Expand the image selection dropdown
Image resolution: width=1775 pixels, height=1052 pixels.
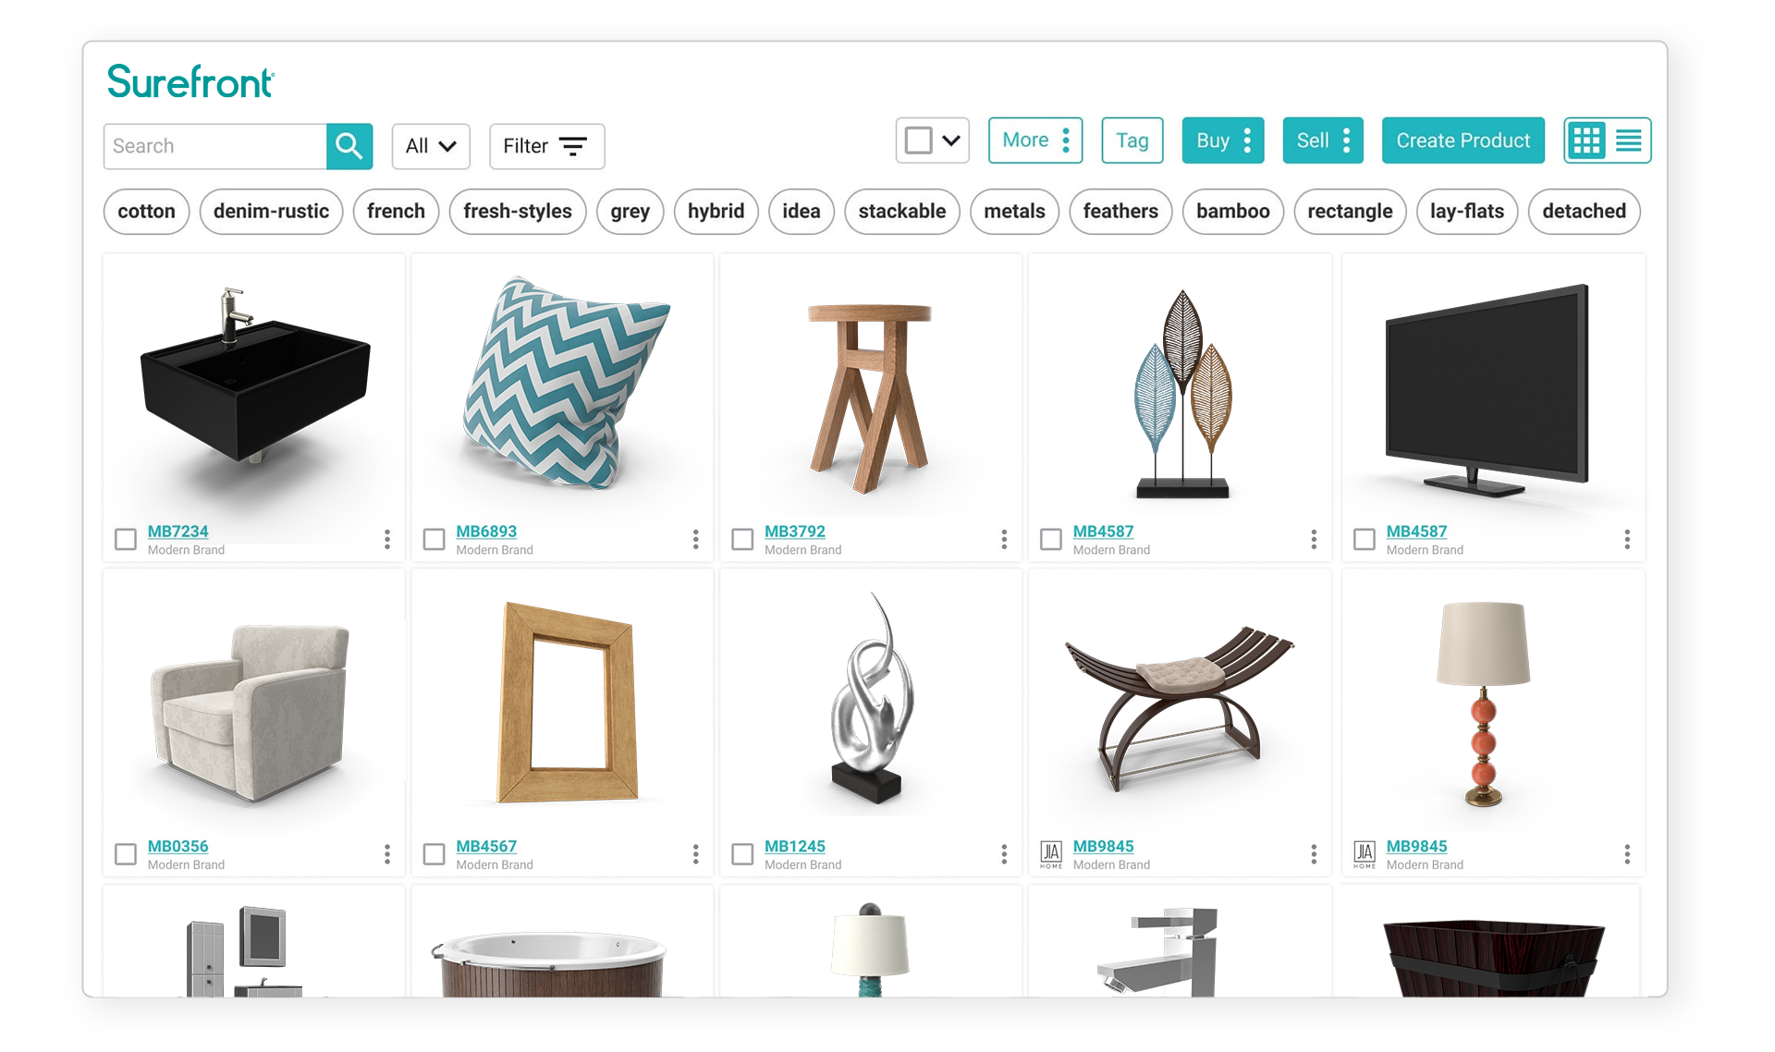click(x=947, y=141)
